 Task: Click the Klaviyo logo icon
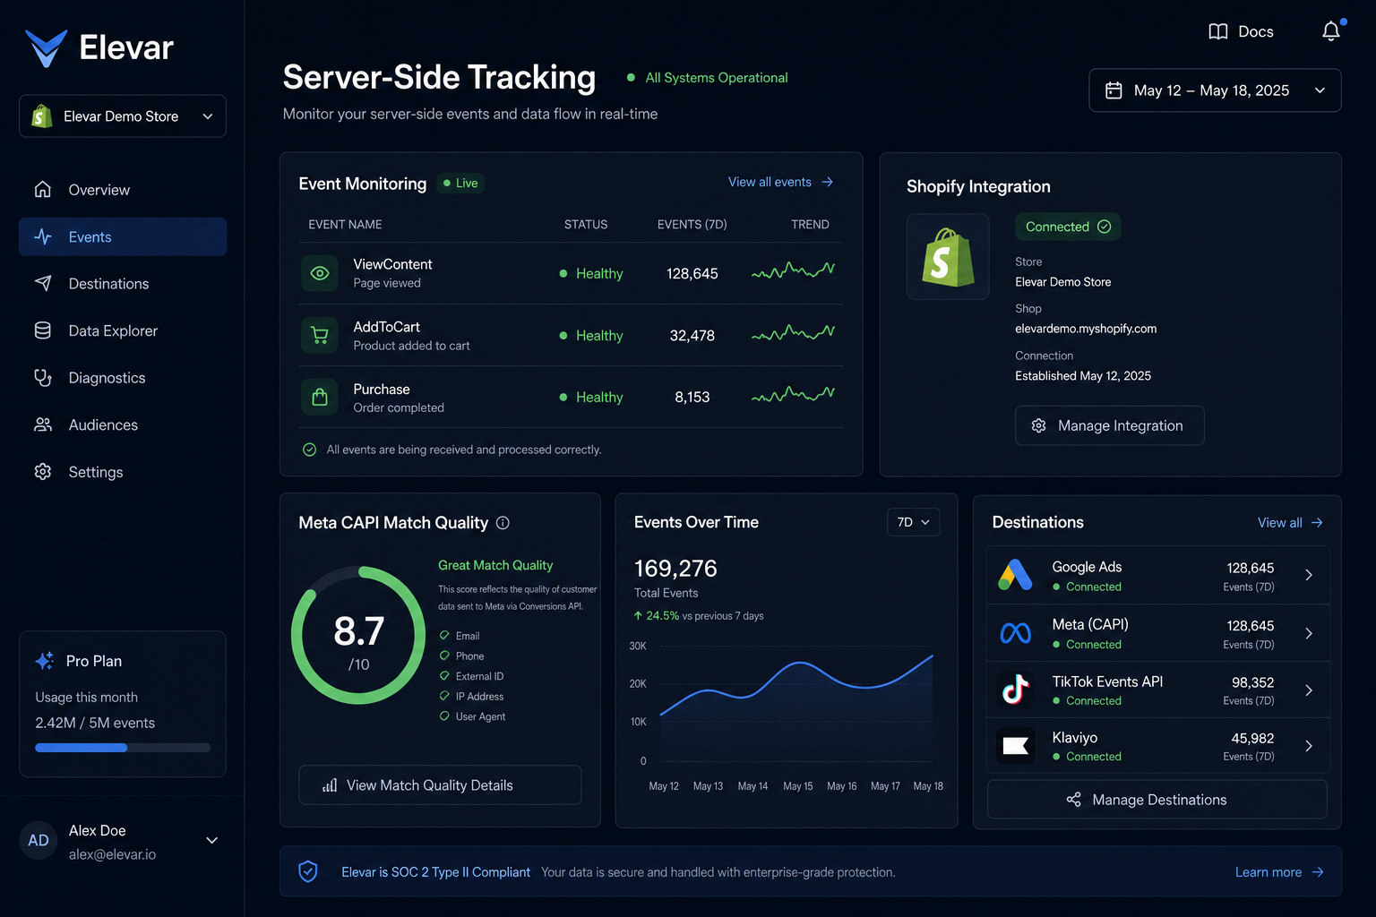click(x=1015, y=745)
